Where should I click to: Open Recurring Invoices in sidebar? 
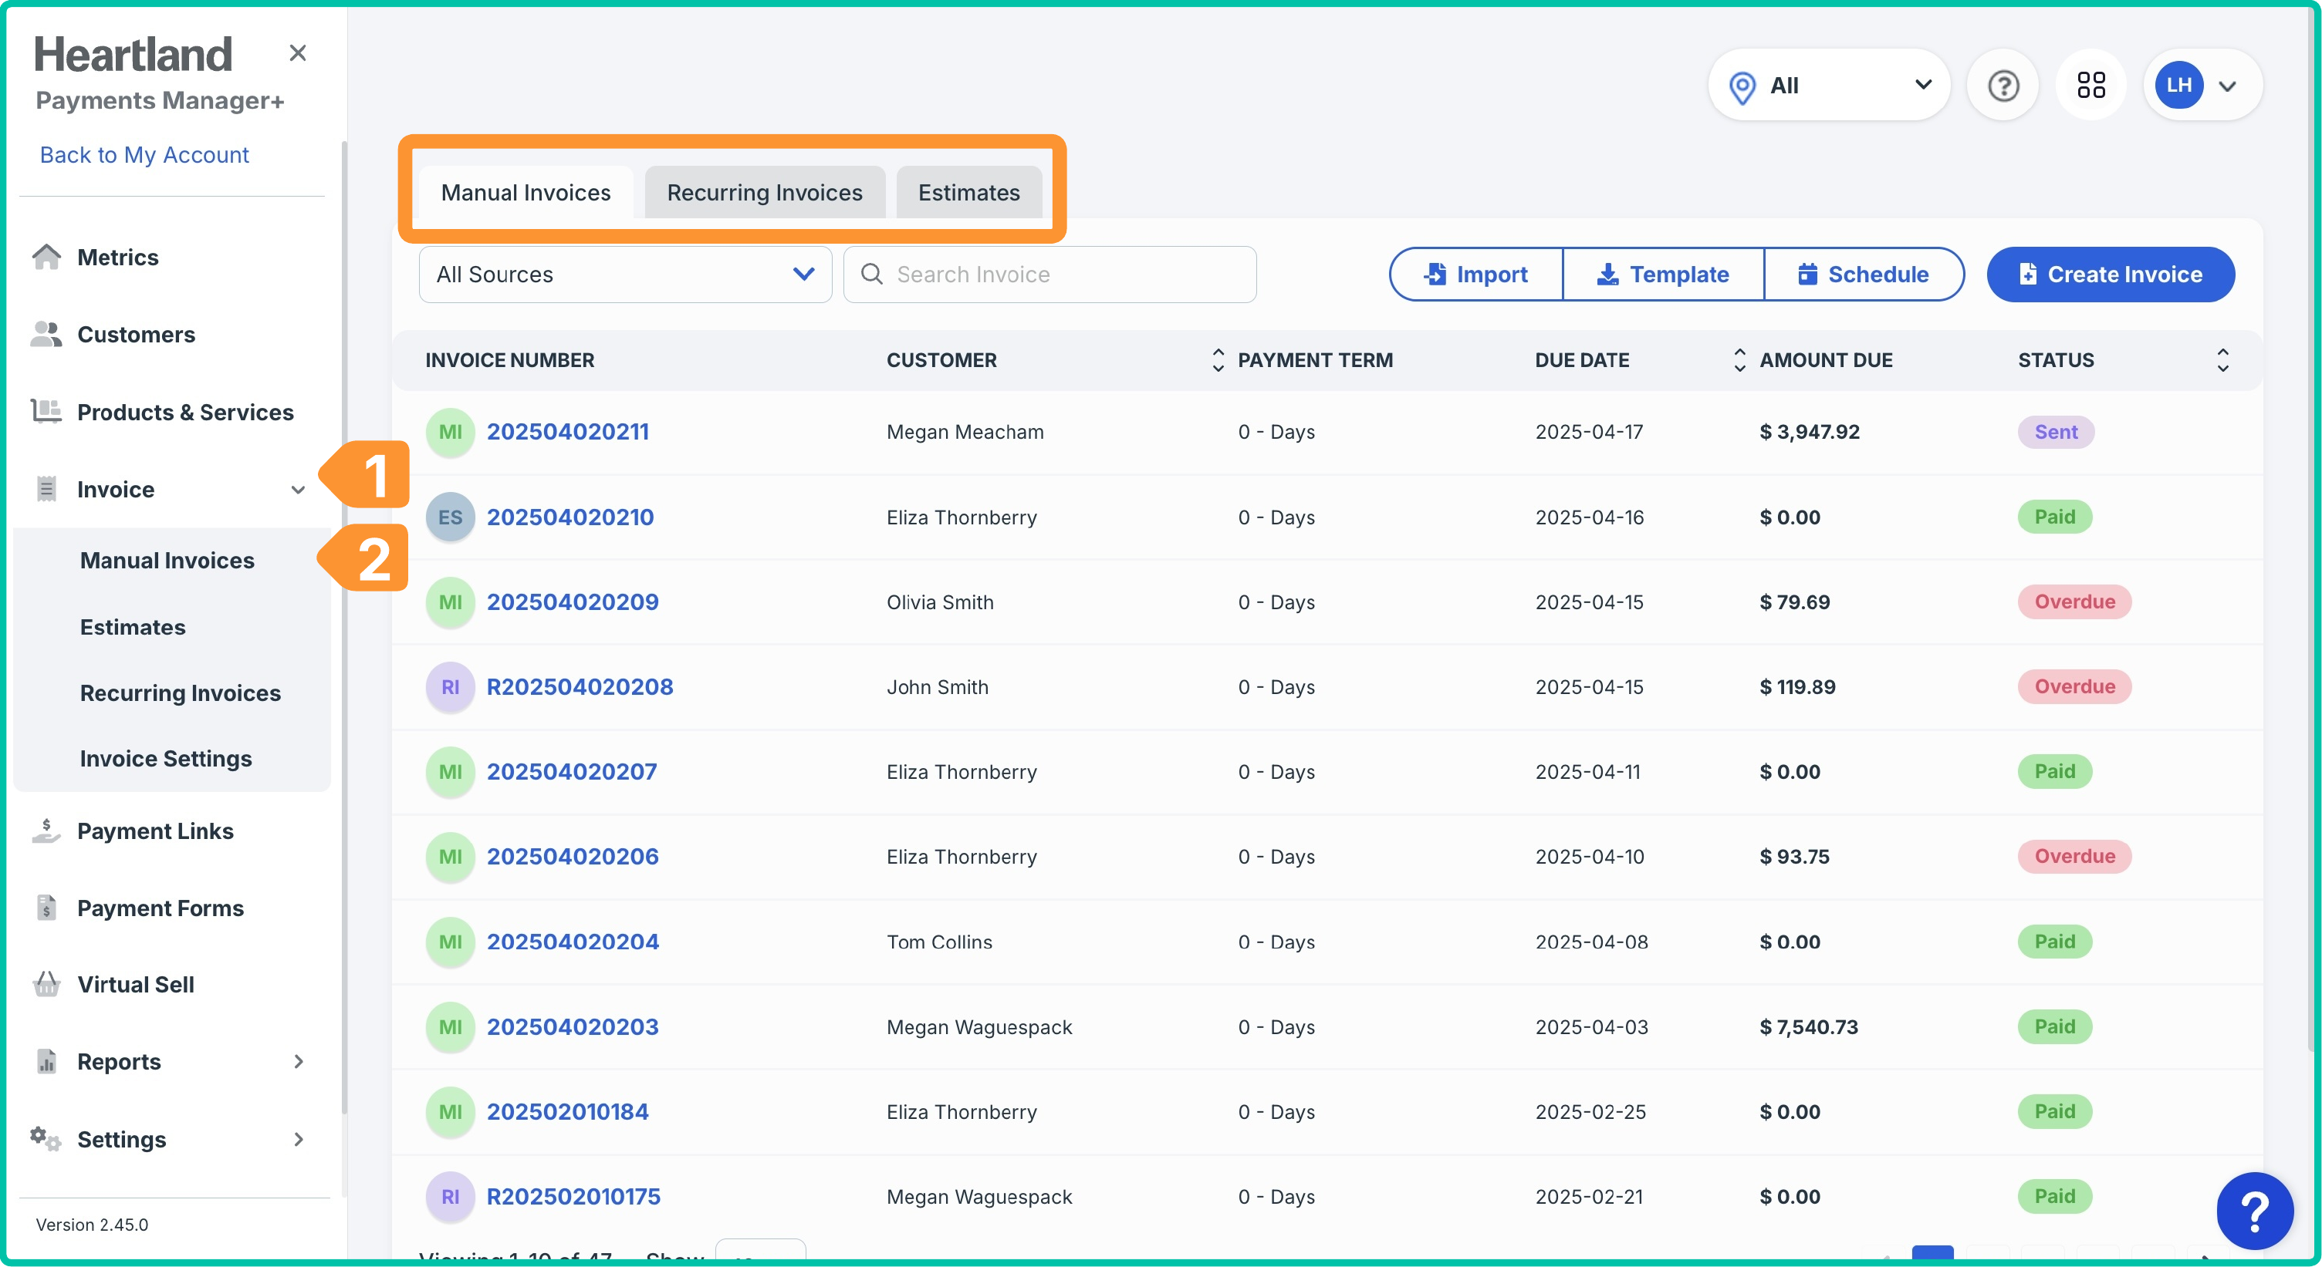pyautogui.click(x=181, y=692)
